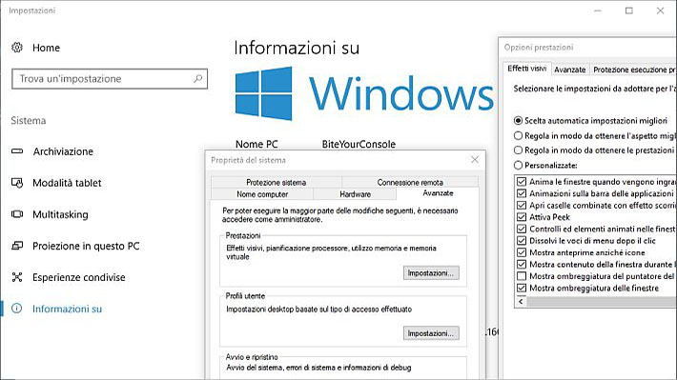Select Scelta automatica impostazioni migliori radio
The height and width of the screenshot is (380, 677).
point(518,121)
